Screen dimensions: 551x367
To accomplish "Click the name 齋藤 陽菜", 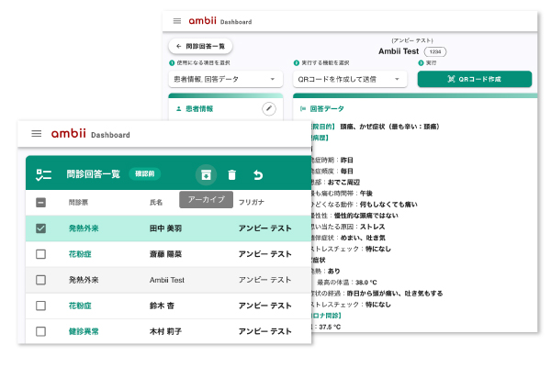I will point(166,254).
